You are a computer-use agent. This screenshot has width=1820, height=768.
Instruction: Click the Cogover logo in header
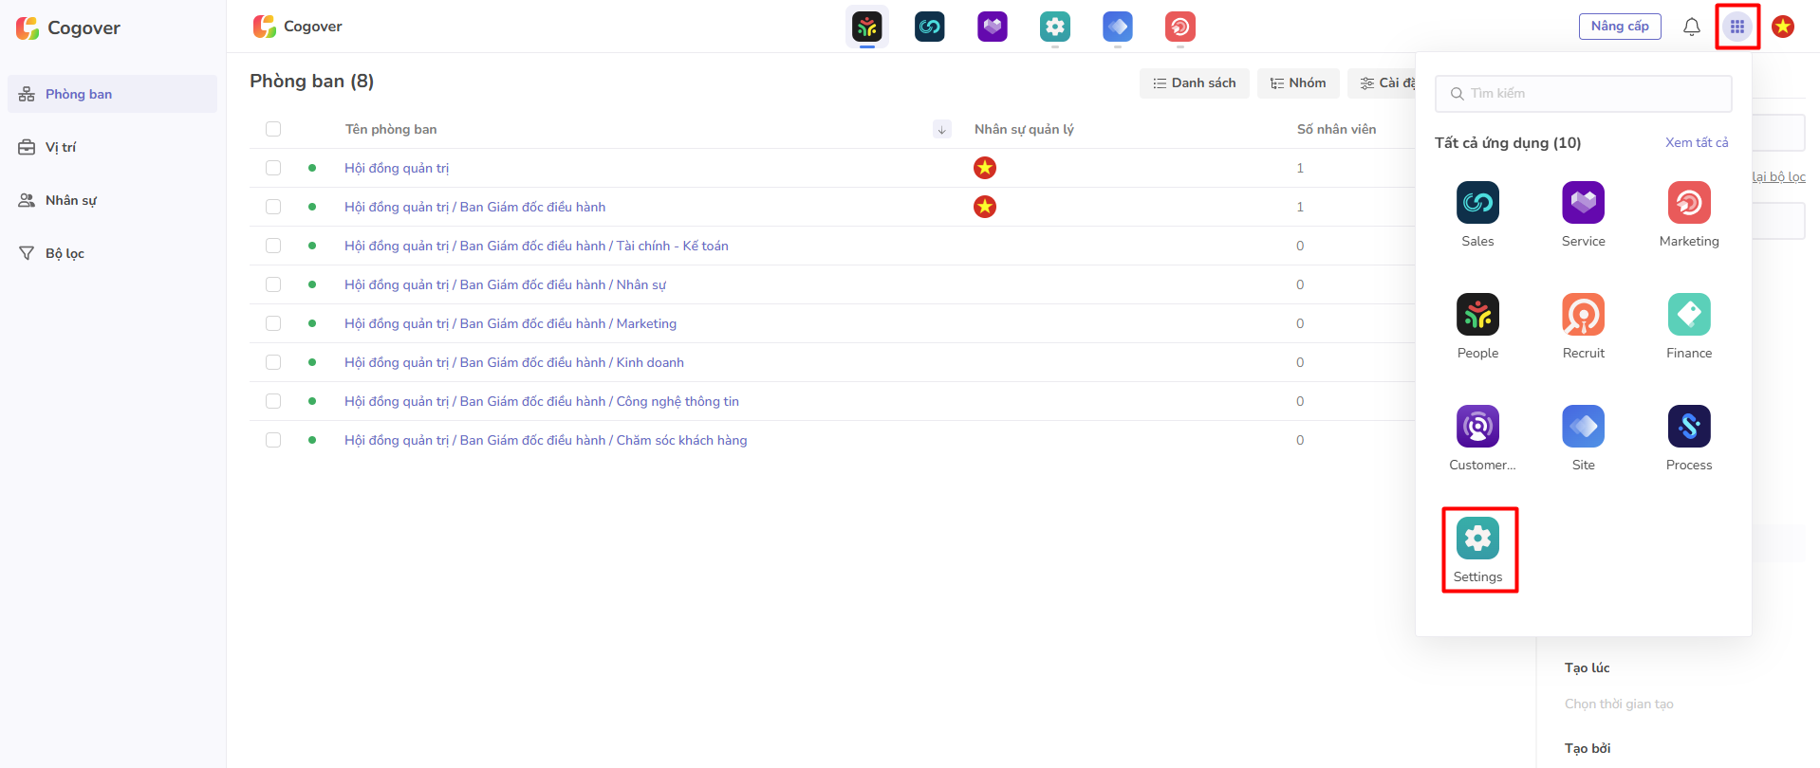[x=298, y=27]
